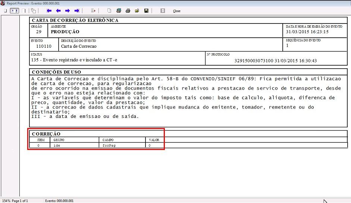Select page width zoom view icon
Image resolution: width=351 pixels, height=203 pixels.
[x=15, y=11]
